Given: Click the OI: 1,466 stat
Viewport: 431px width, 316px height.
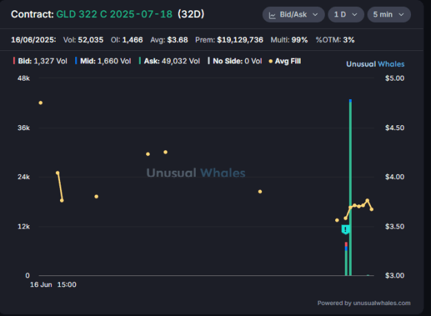Looking at the screenshot, I should tap(127, 40).
